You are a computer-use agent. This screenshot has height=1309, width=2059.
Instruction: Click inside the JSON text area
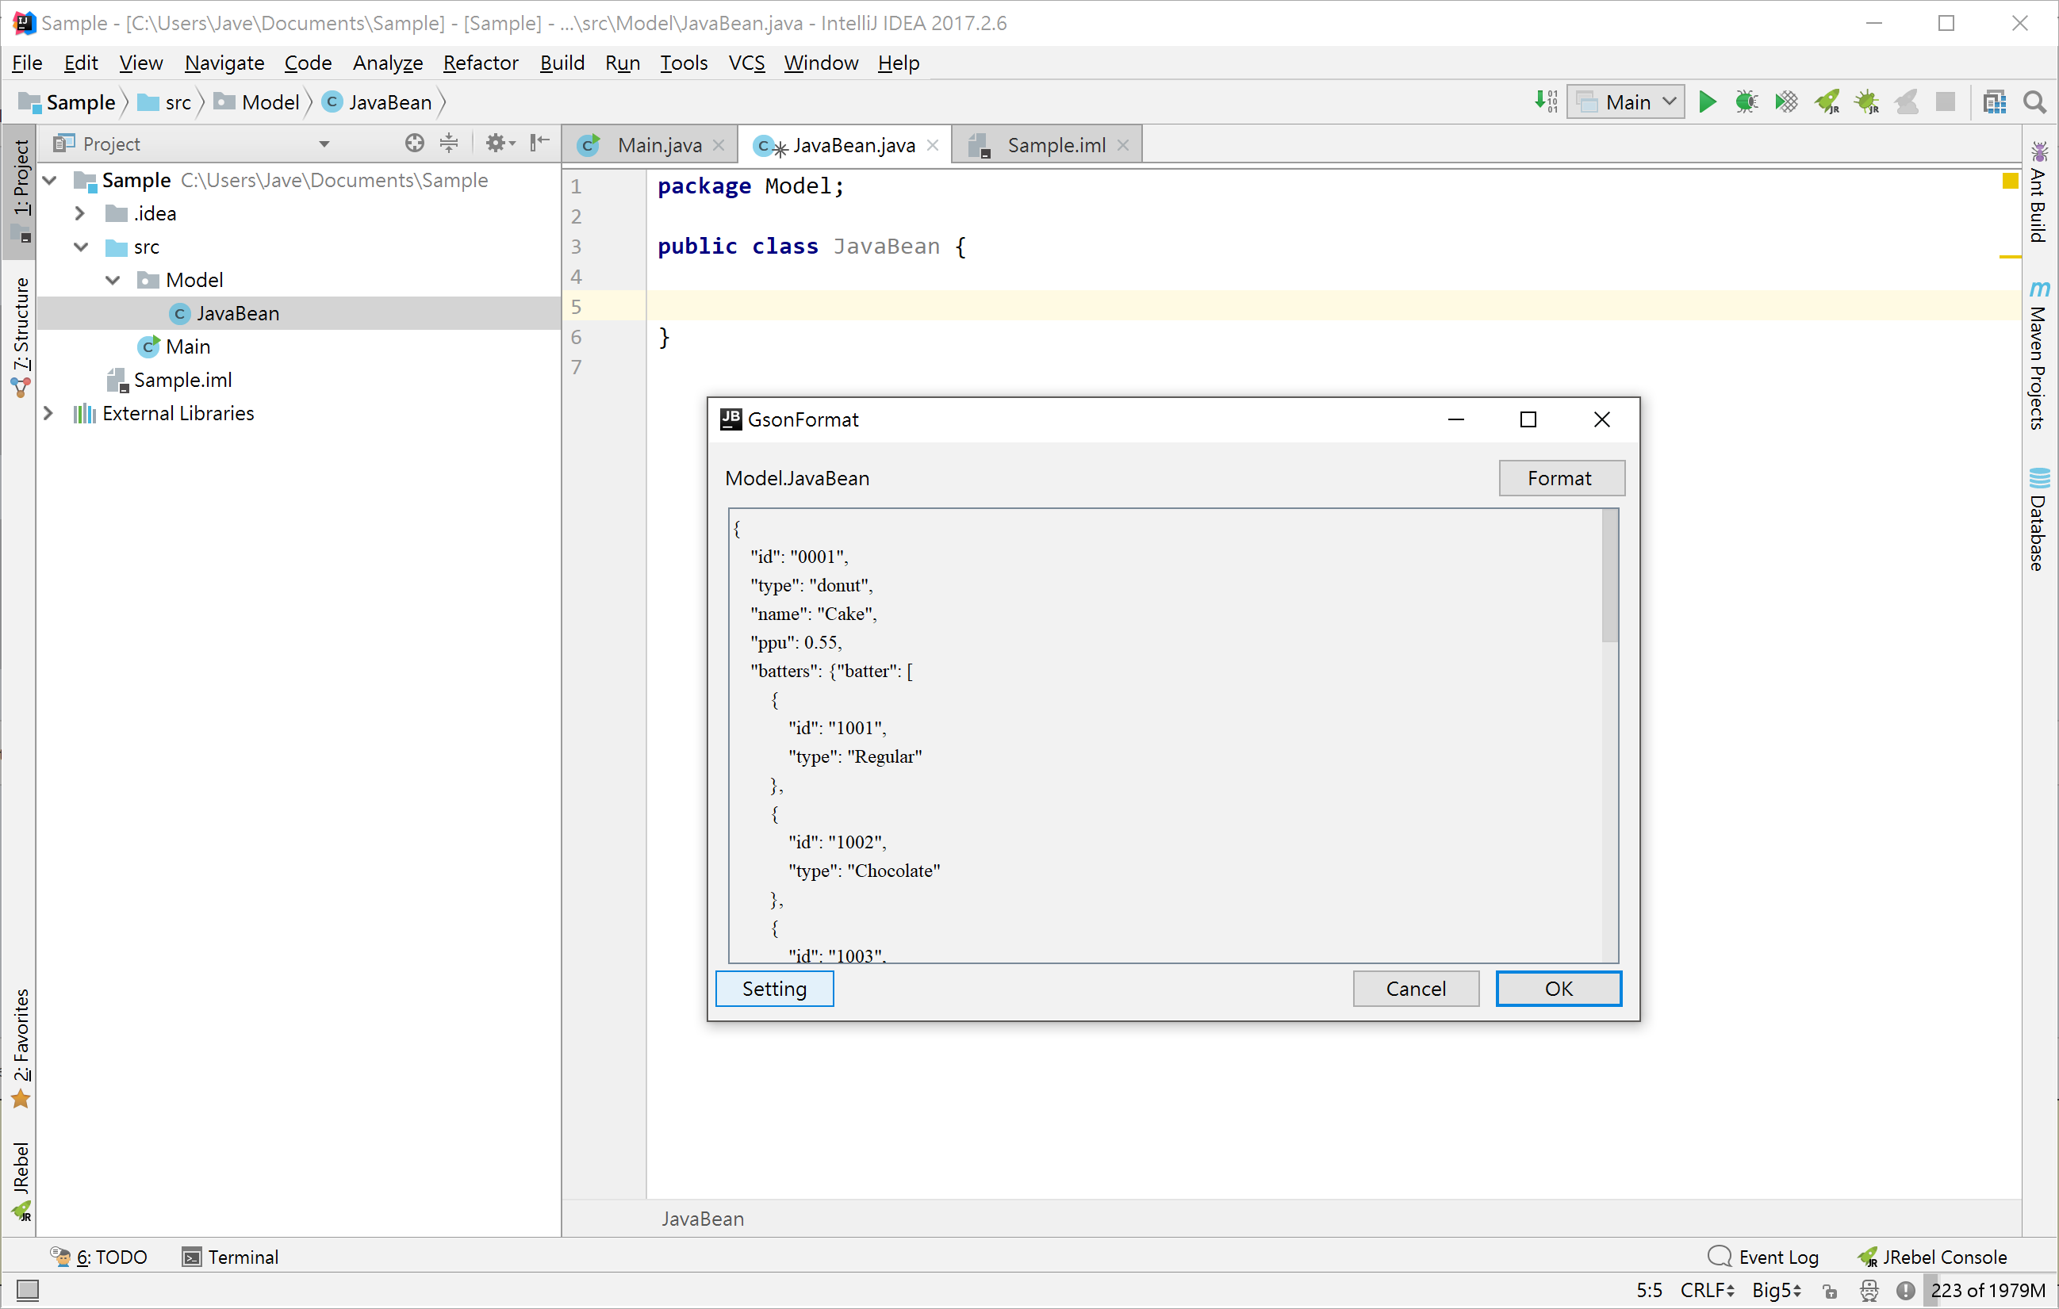(1165, 735)
